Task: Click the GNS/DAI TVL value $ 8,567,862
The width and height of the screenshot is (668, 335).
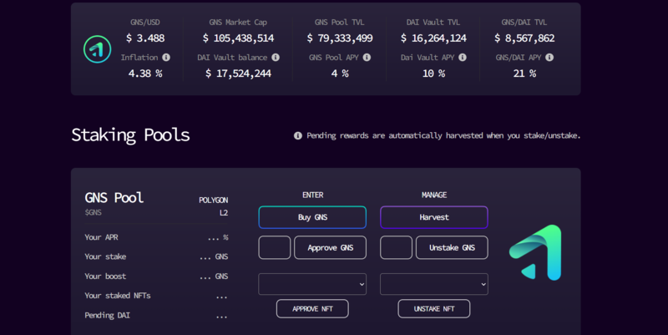Action: pos(524,38)
